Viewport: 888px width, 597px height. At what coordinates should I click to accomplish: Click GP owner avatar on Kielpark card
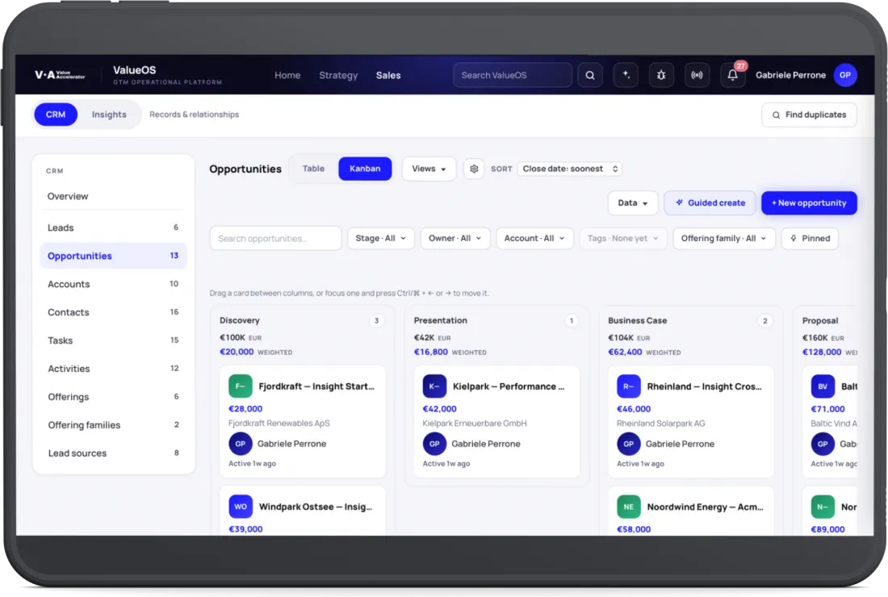pyautogui.click(x=434, y=444)
